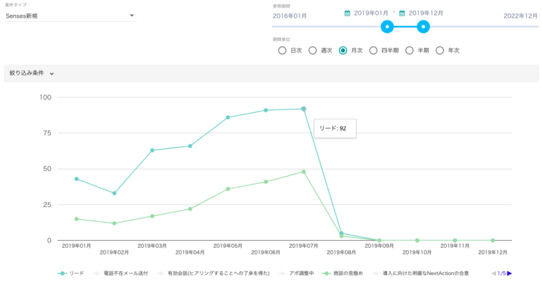Click the リード data point for 2019年07月
The height and width of the screenshot is (289, 542).
pos(304,109)
